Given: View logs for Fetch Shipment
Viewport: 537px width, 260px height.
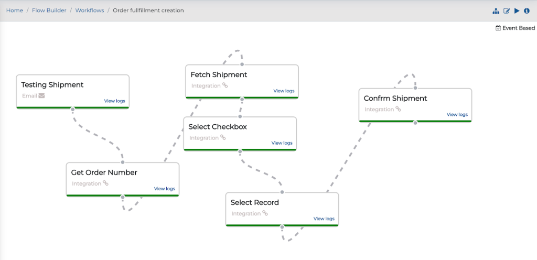Looking at the screenshot, I should [x=284, y=91].
